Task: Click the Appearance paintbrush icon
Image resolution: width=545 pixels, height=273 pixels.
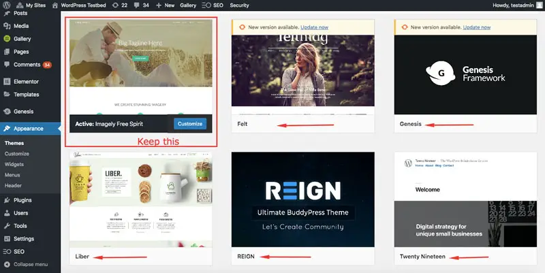Action: (7, 128)
